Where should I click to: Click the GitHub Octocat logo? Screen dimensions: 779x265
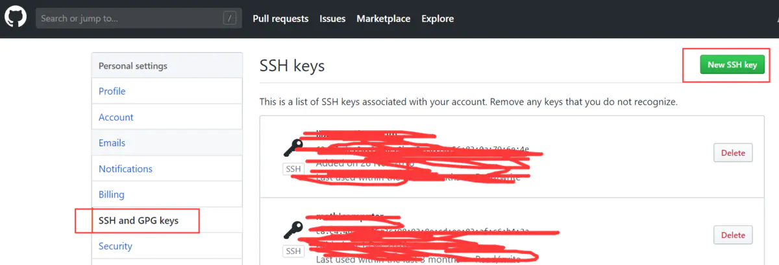pos(16,17)
